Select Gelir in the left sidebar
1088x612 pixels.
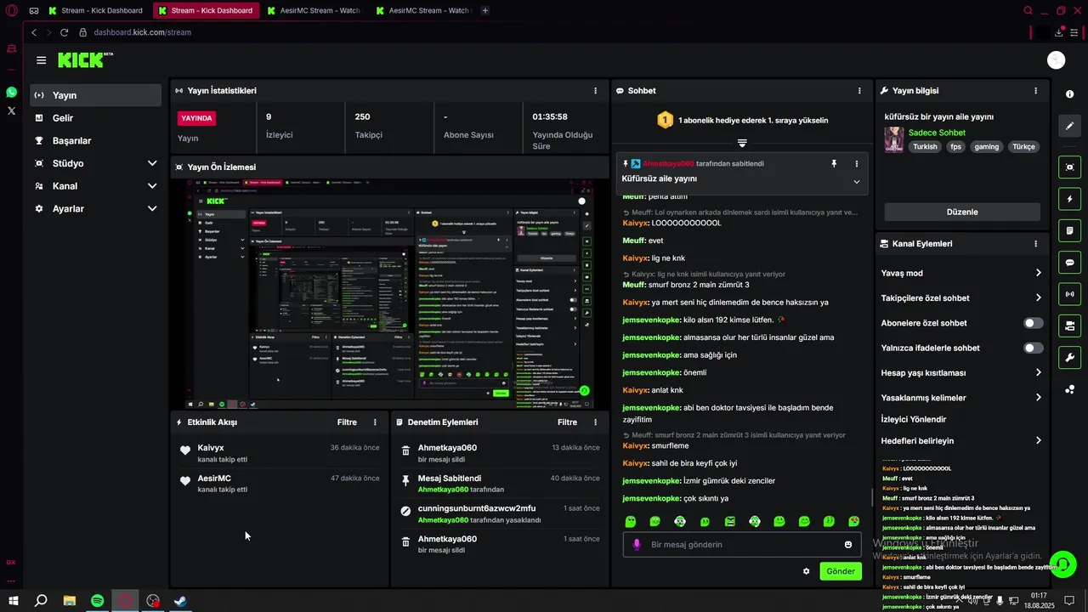(x=96, y=118)
